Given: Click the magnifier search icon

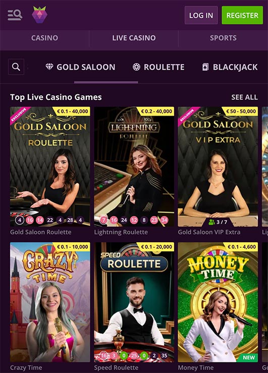Looking at the screenshot, I should (16, 67).
